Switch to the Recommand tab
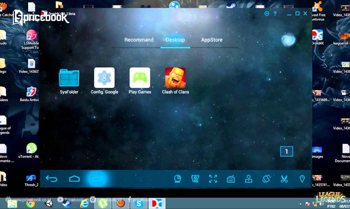This screenshot has width=350, height=209. point(139,40)
